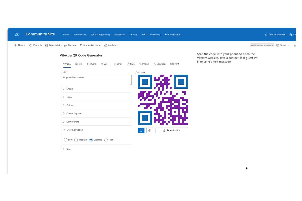Viewport: 302px width, 201px height.
Task: Open the Share dropdown chevron
Action: (289, 45)
